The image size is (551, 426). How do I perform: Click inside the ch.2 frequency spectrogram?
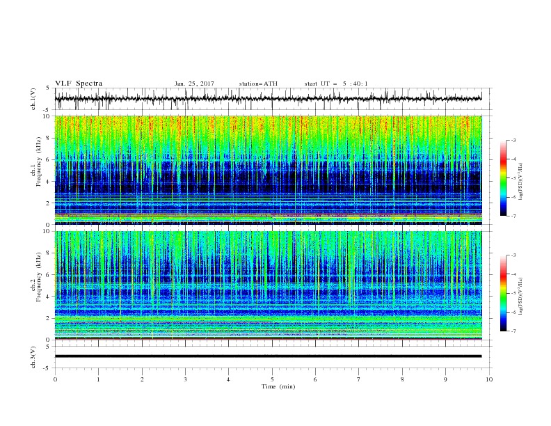click(x=268, y=285)
